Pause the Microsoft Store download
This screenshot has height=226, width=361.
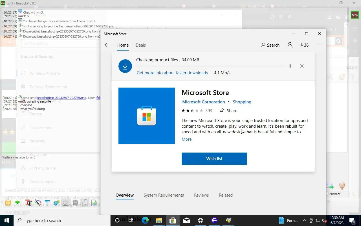(290, 66)
